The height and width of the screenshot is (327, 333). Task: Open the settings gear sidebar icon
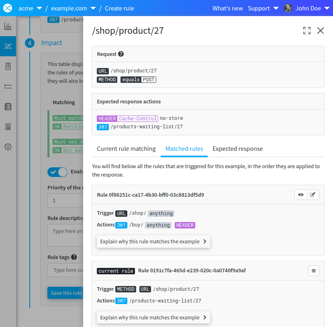point(8,147)
